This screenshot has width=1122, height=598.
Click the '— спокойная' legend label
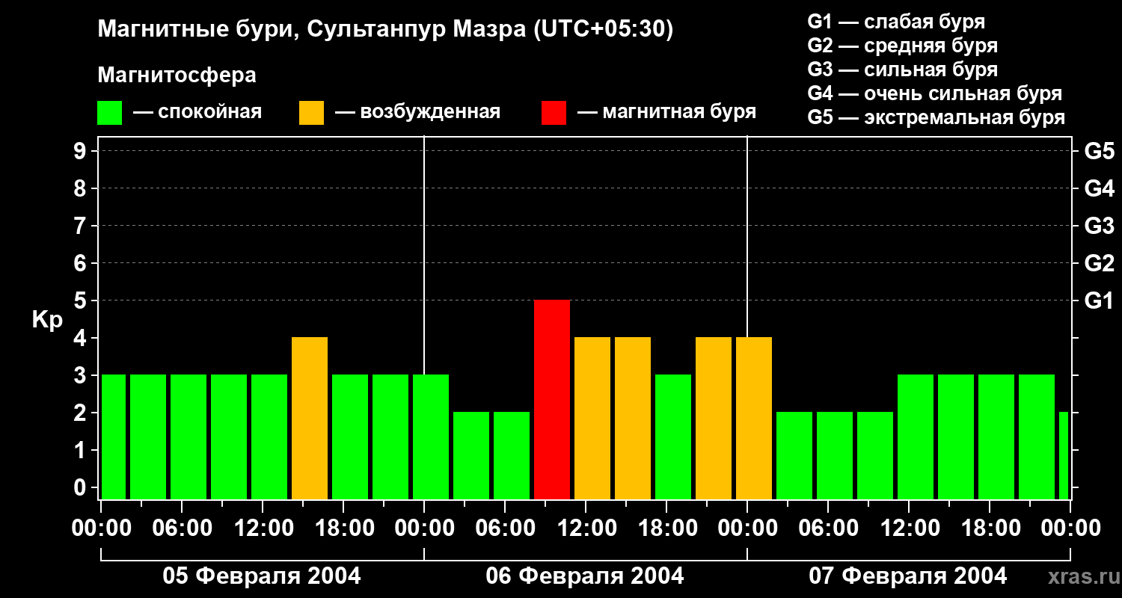197,113
